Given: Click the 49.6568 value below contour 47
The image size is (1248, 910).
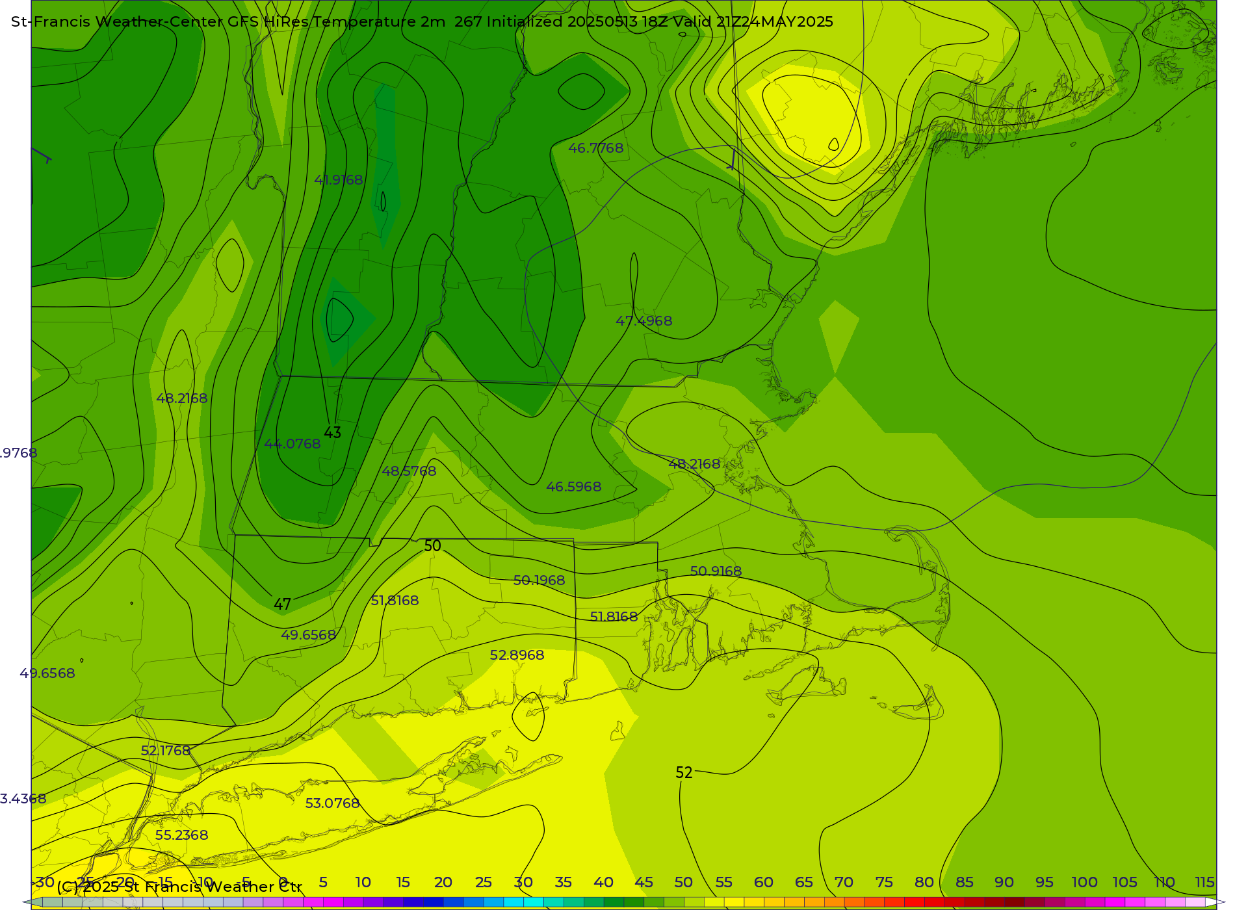Looking at the screenshot, I should pos(308,635).
